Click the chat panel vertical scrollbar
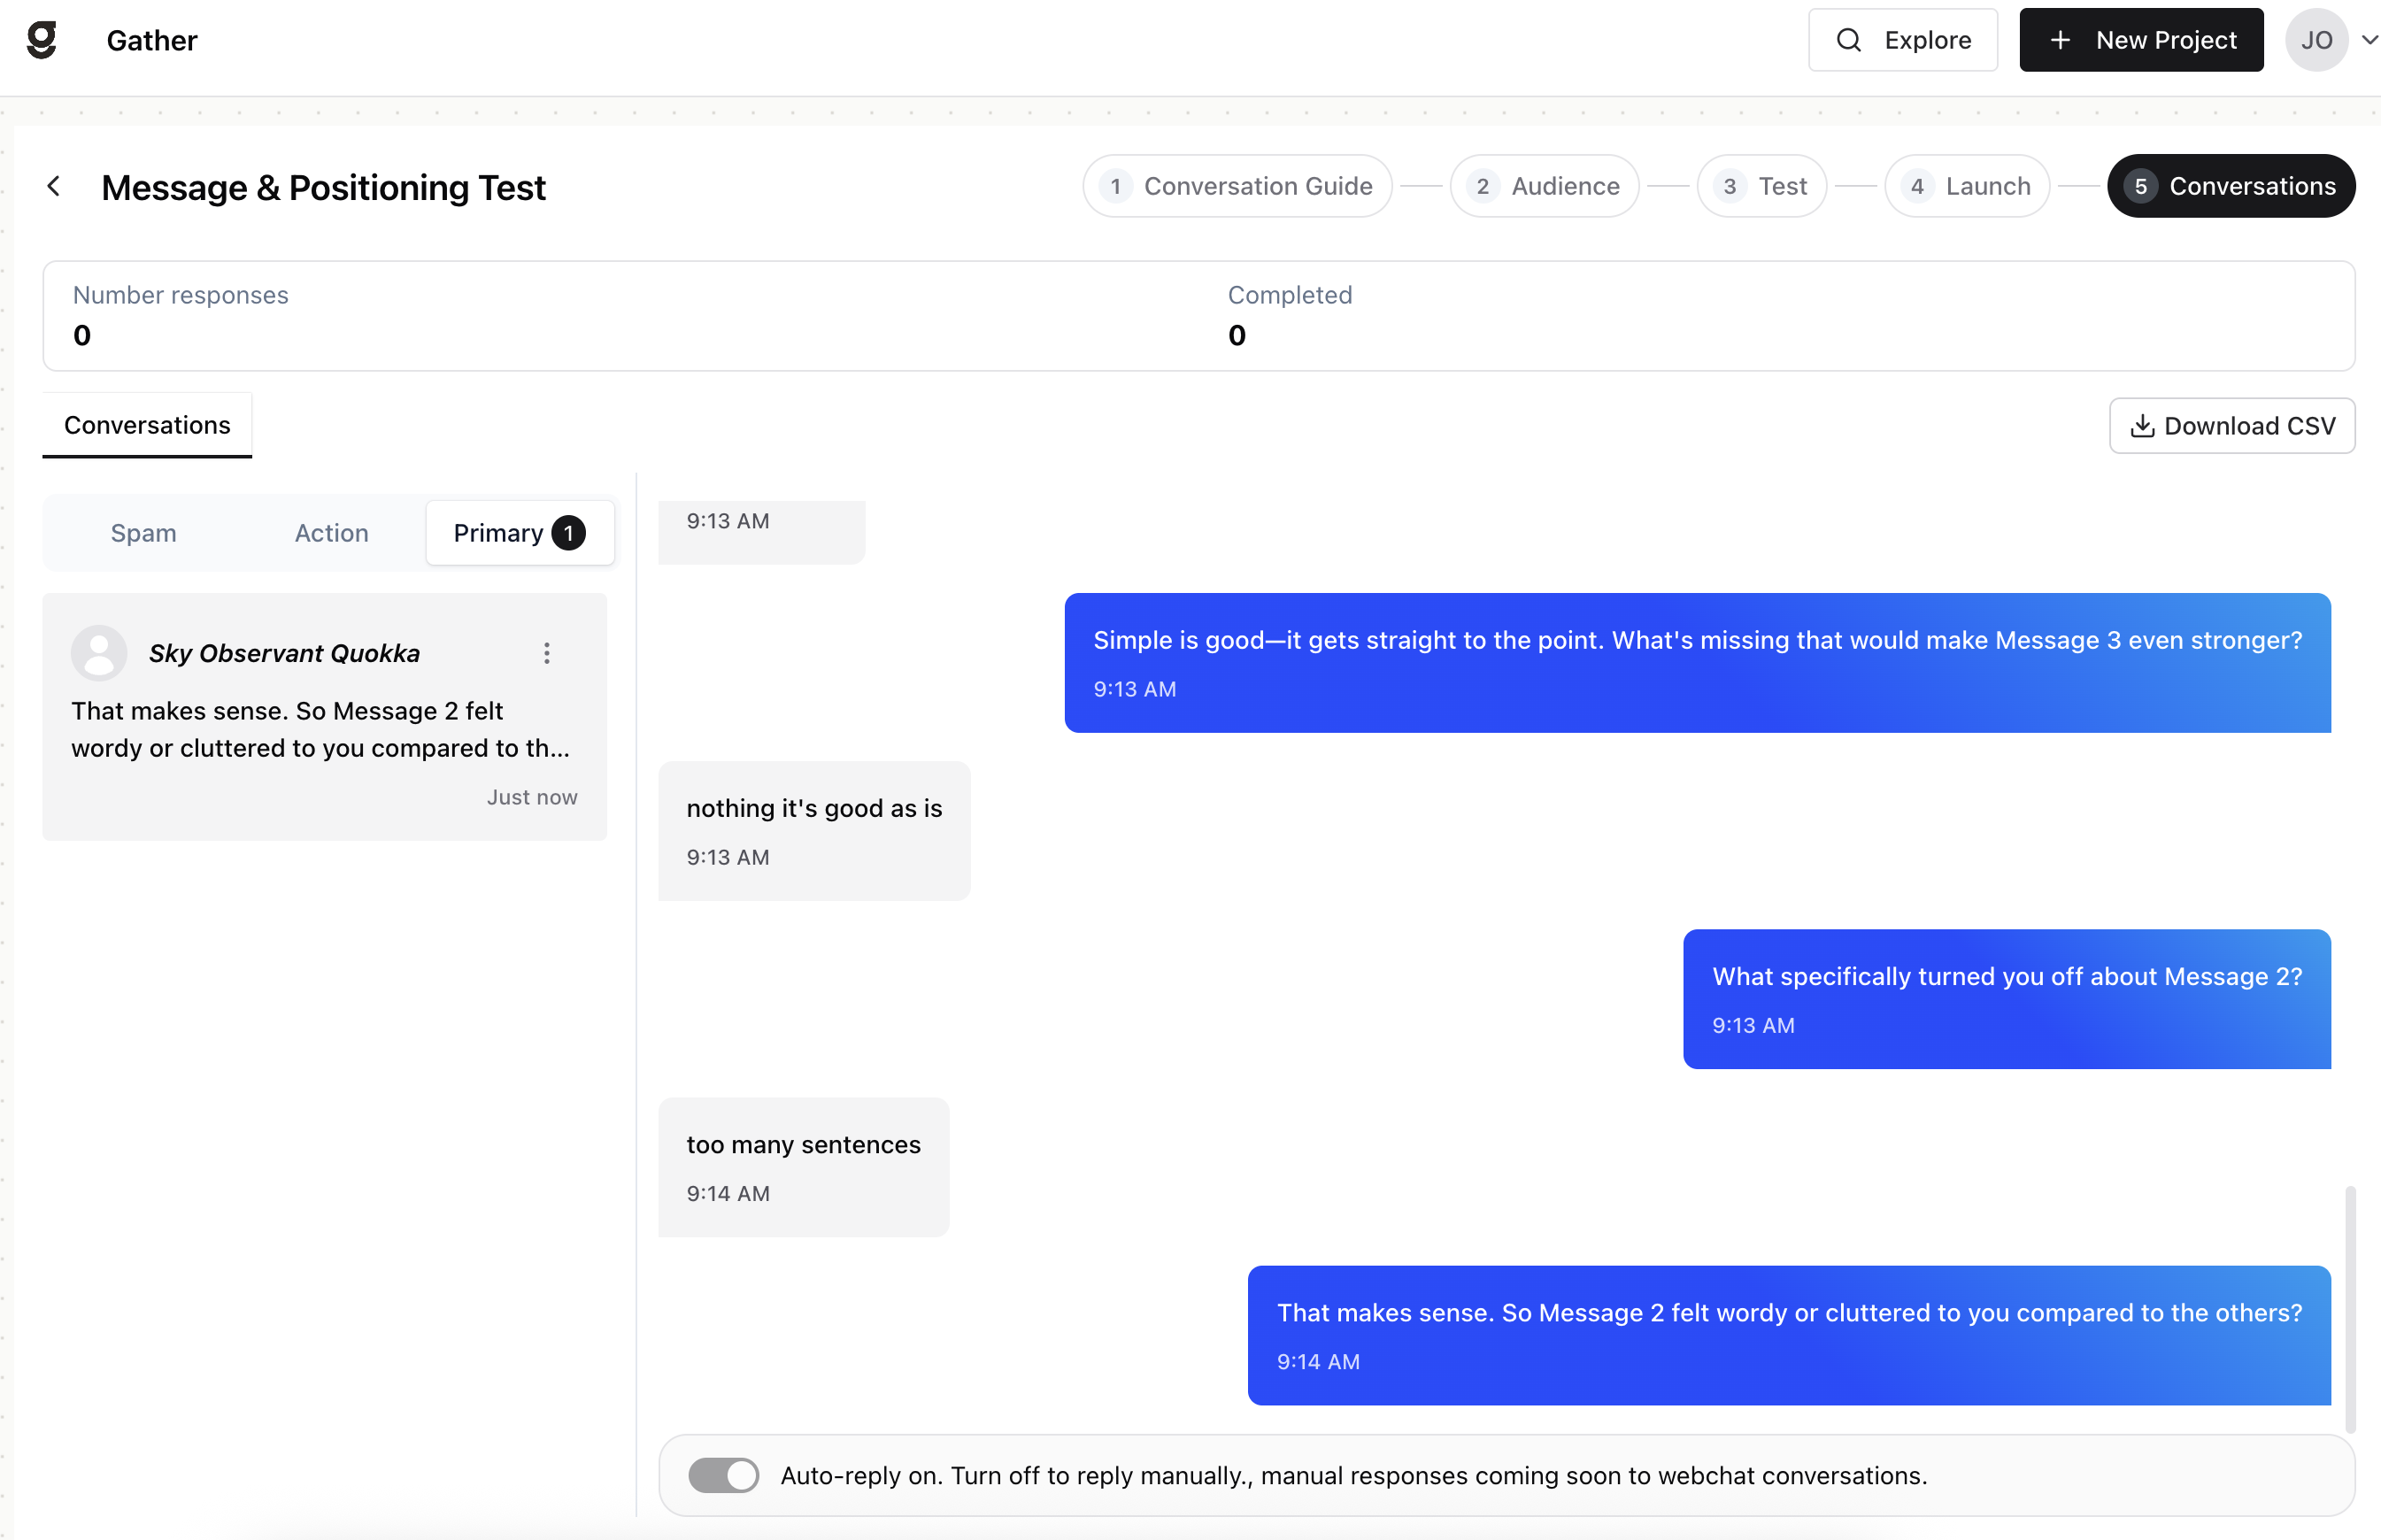The image size is (2381, 1540). click(x=2349, y=1309)
